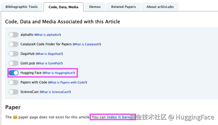
Task: Click the 'CatalyzeX Code Finder for Papers' label
Action: pos(46,44)
